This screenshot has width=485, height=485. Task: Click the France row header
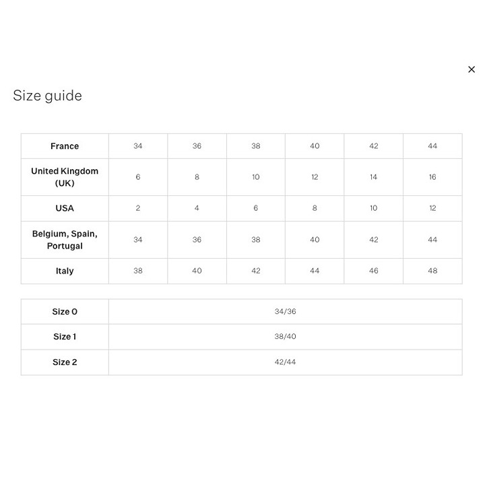tap(65, 146)
